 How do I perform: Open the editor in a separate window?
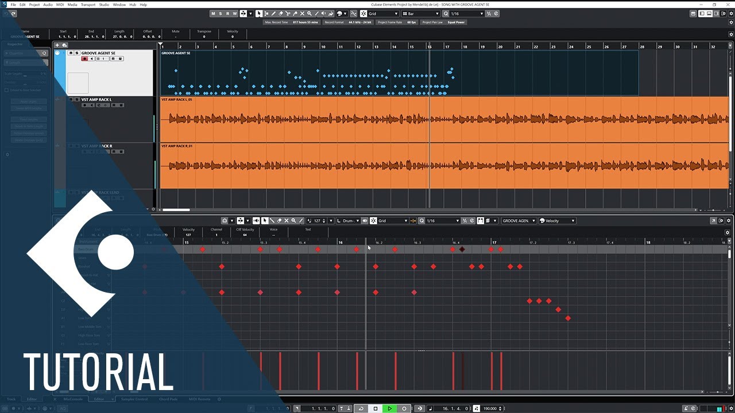click(x=714, y=221)
